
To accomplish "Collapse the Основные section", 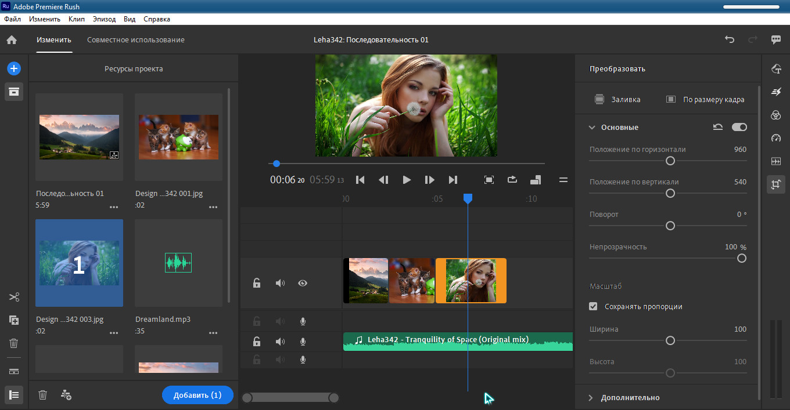I will point(592,127).
